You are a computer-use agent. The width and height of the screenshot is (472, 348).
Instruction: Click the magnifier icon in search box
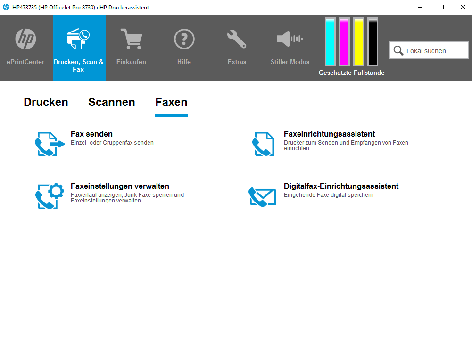pyautogui.click(x=398, y=50)
